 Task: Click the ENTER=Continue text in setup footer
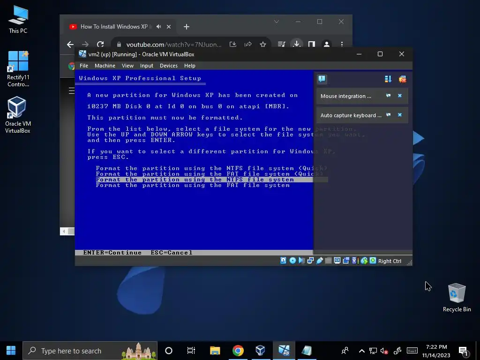tap(112, 253)
